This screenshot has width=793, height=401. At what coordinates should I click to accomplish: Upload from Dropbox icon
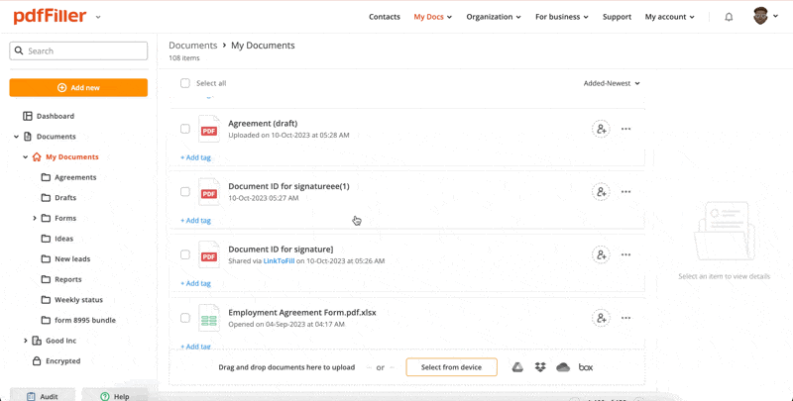pyautogui.click(x=540, y=367)
